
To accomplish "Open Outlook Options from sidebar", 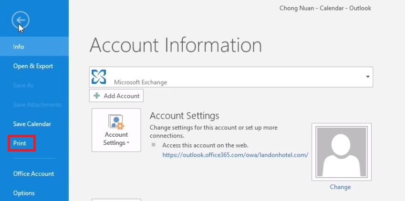I will point(24,193).
